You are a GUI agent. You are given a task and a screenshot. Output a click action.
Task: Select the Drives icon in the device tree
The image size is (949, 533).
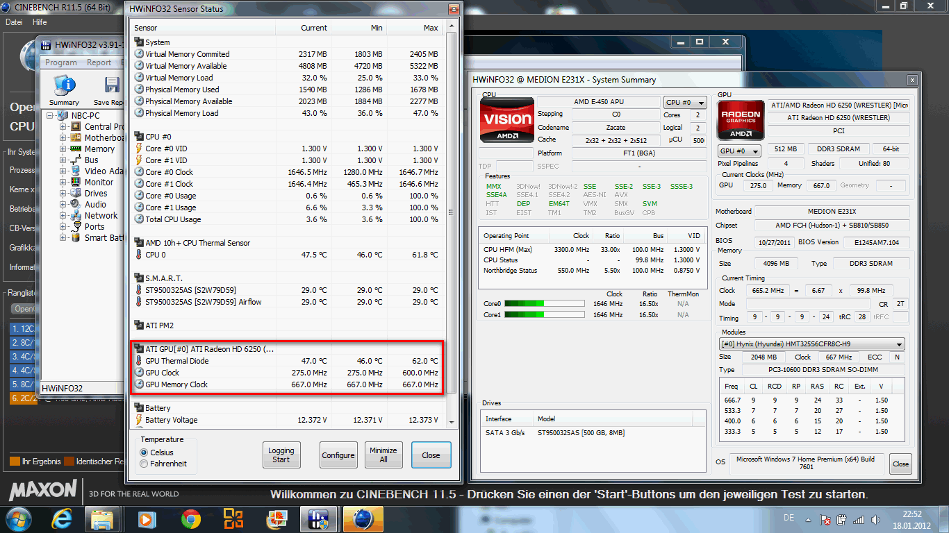pyautogui.click(x=76, y=194)
